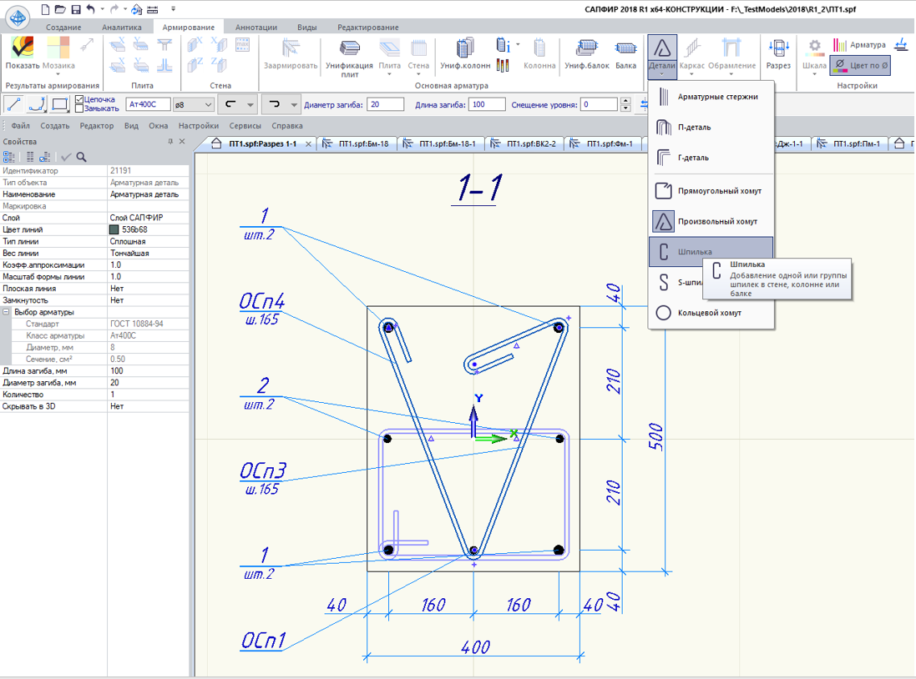Click the Цвет линий color swatch
The width and height of the screenshot is (916, 679).
(114, 229)
